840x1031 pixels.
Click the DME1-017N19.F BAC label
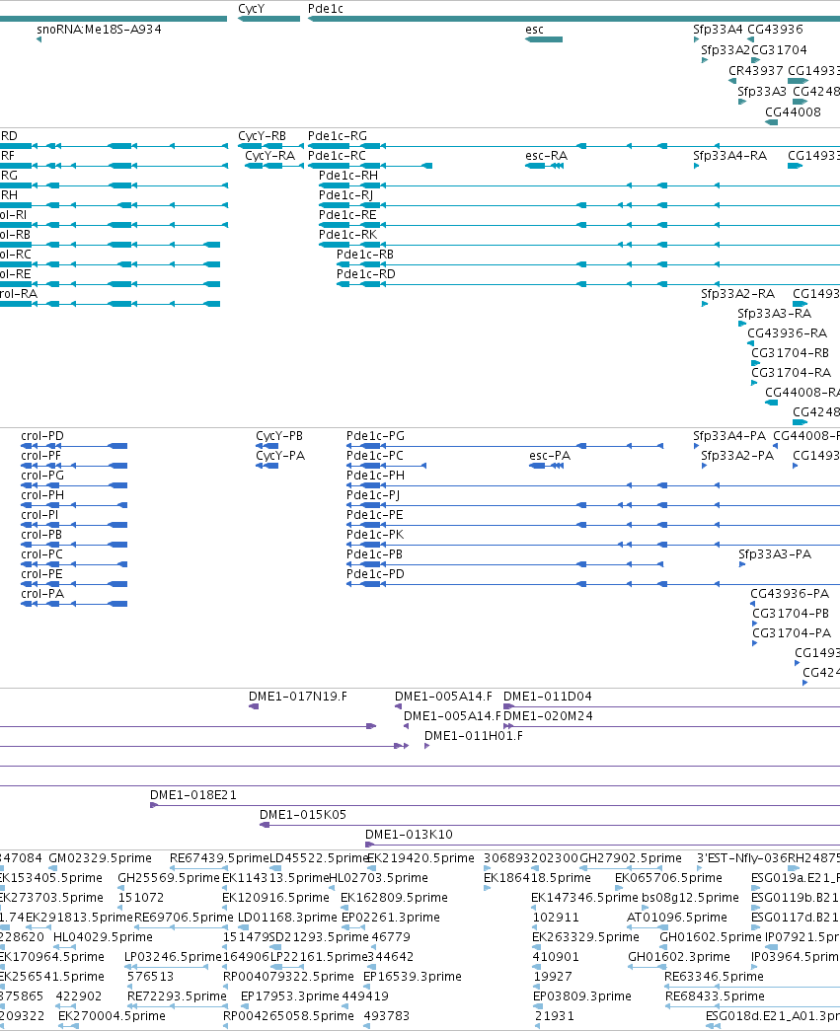297,696
